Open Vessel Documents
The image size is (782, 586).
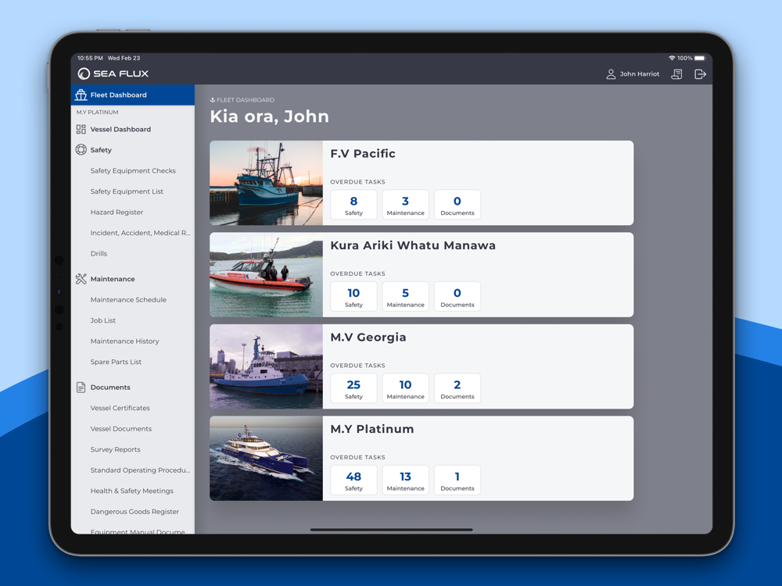121,428
